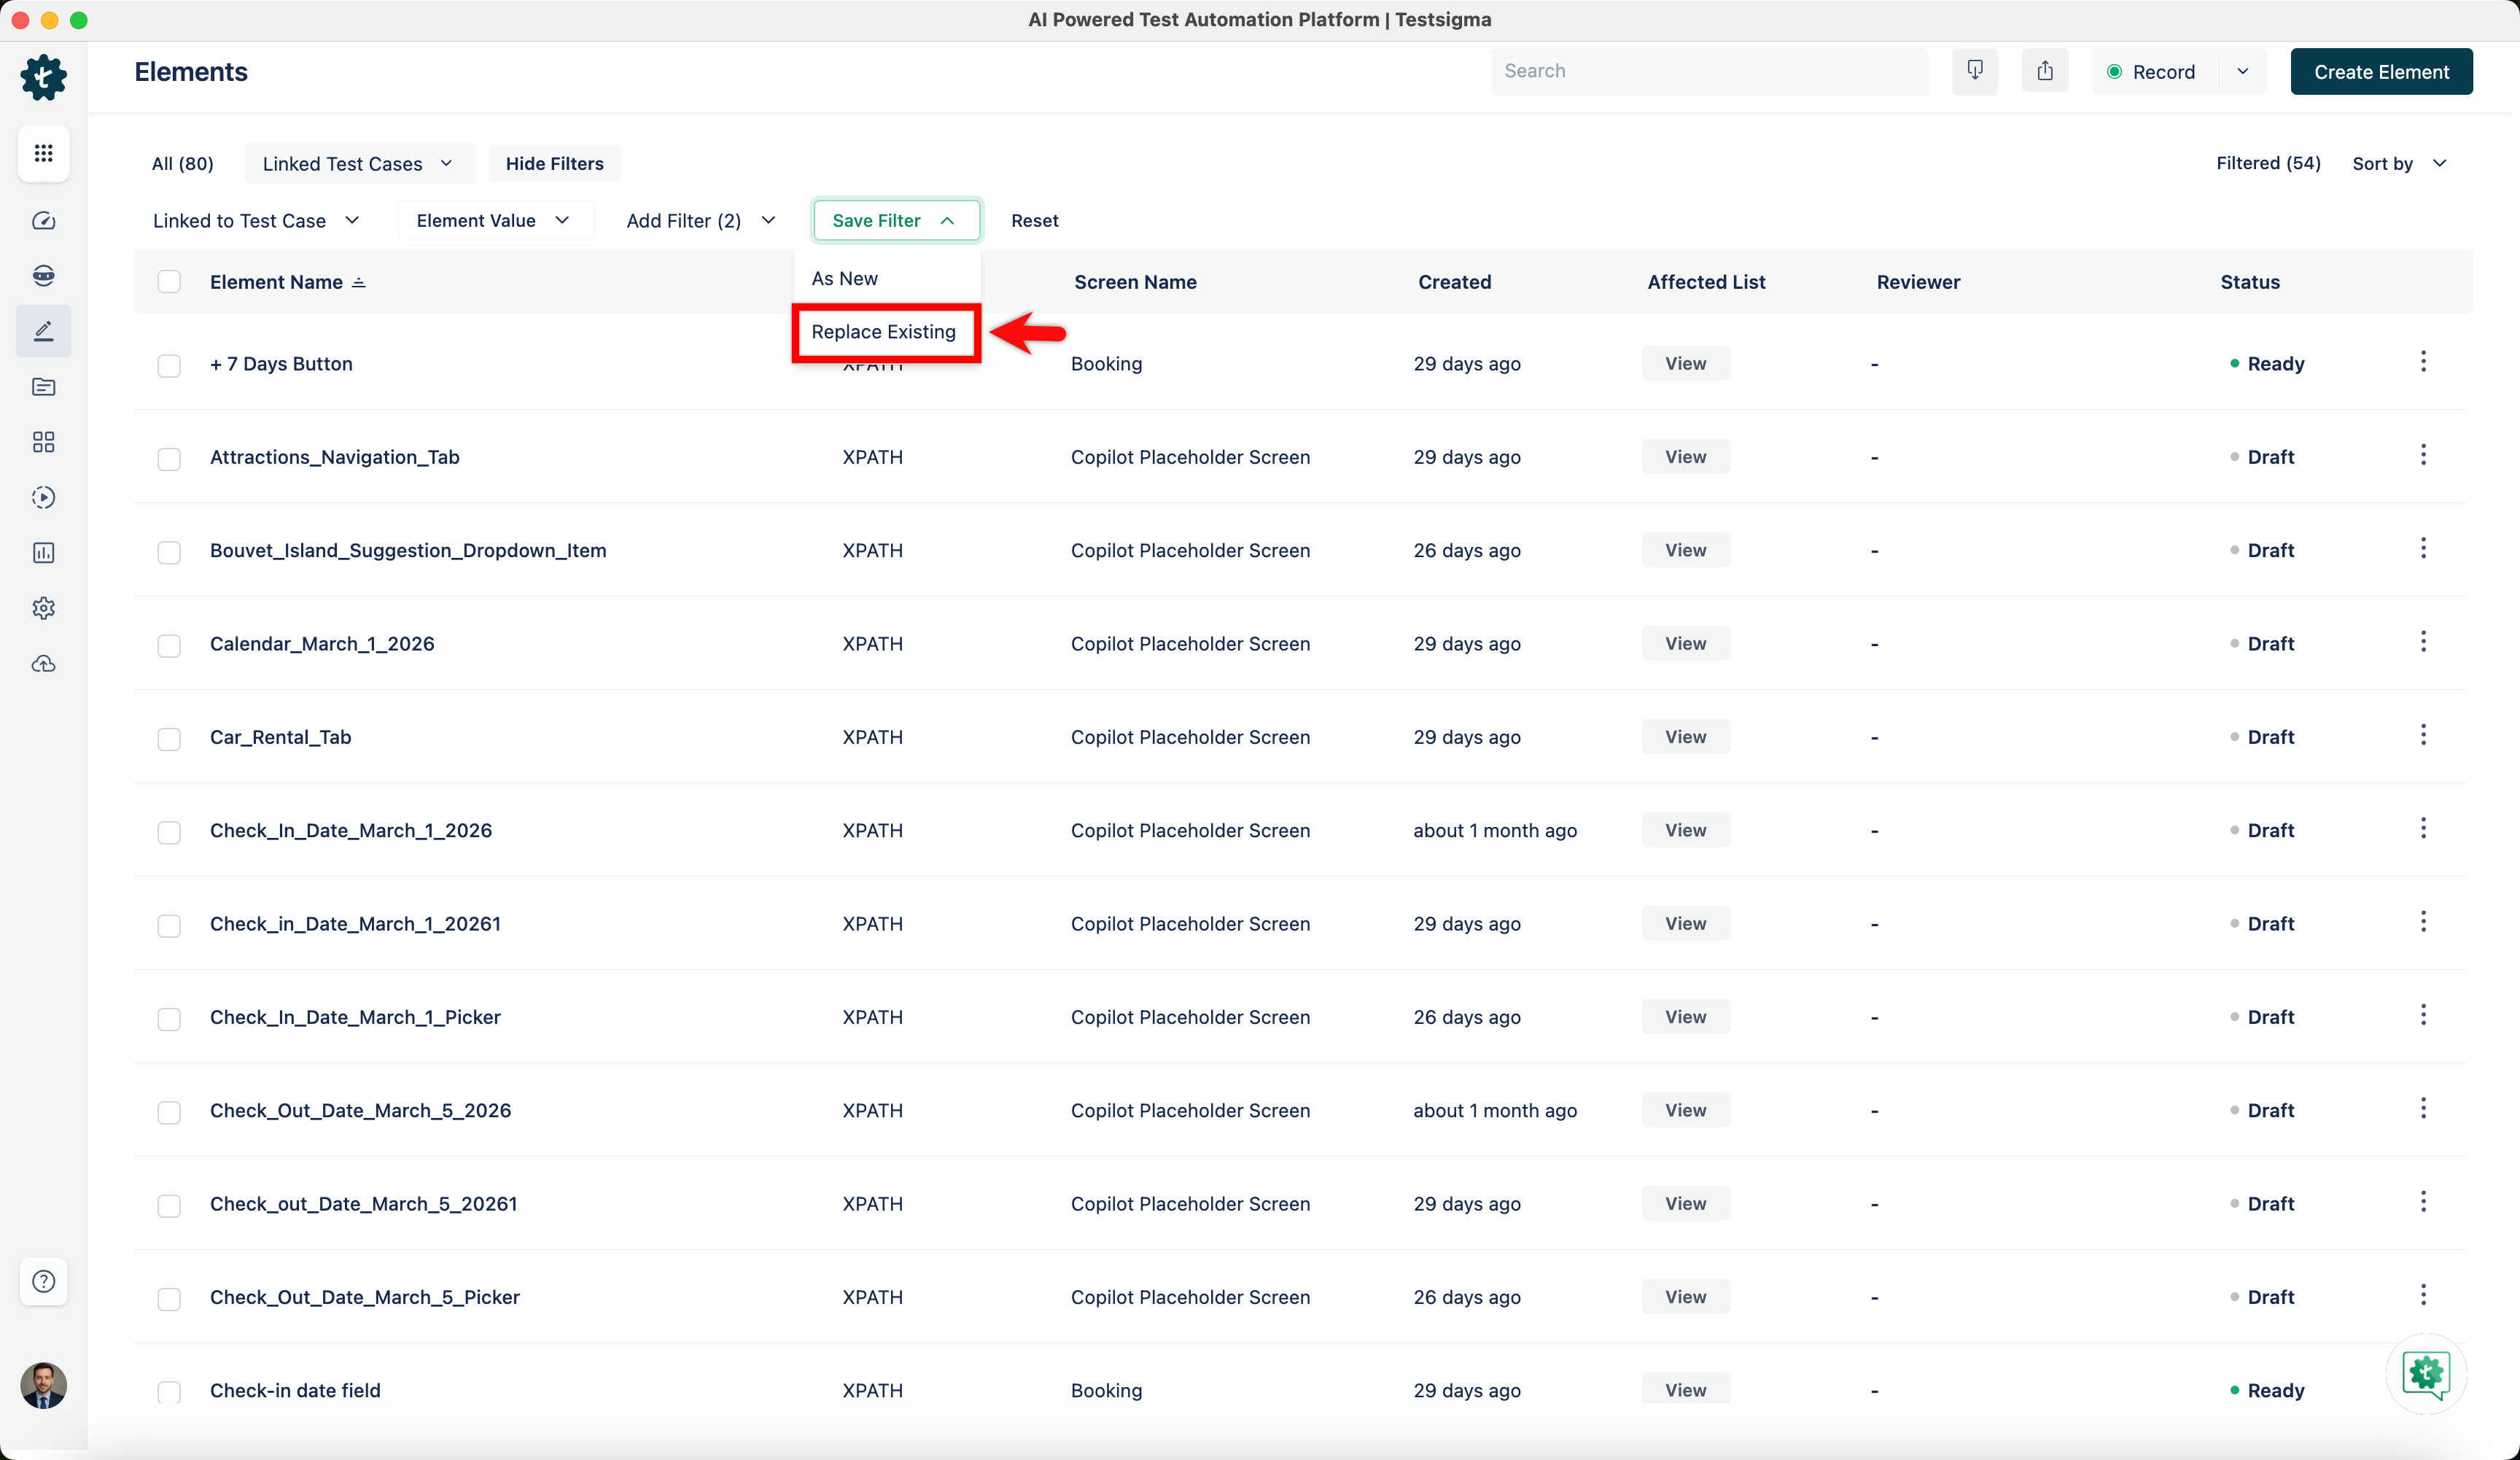Select the header select-all checkbox
Screen dimensions: 2520x1460
point(169,282)
